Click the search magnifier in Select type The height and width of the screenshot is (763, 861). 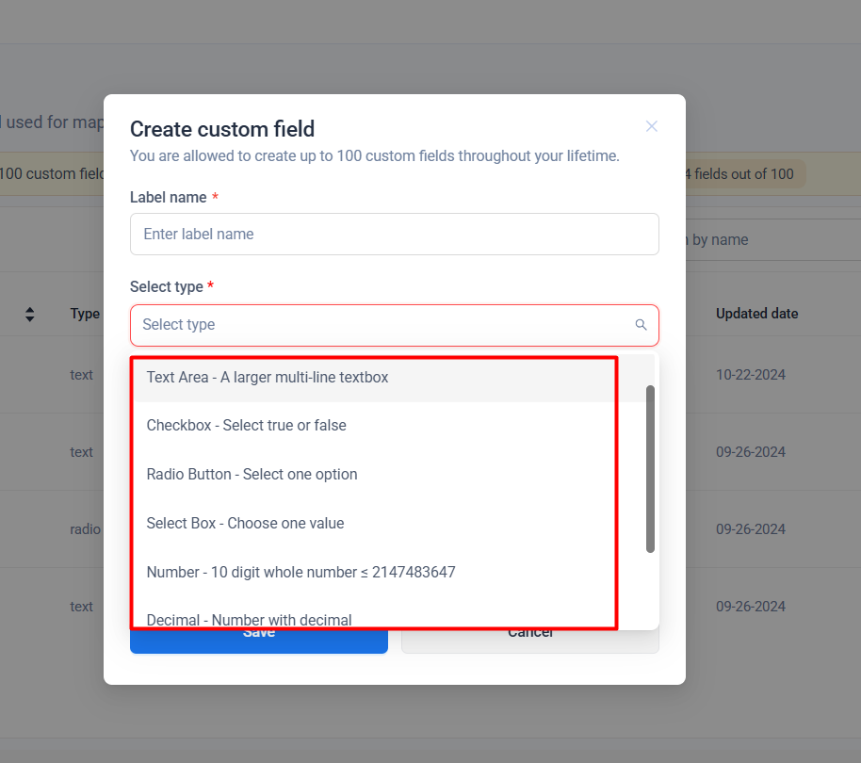[x=641, y=325]
